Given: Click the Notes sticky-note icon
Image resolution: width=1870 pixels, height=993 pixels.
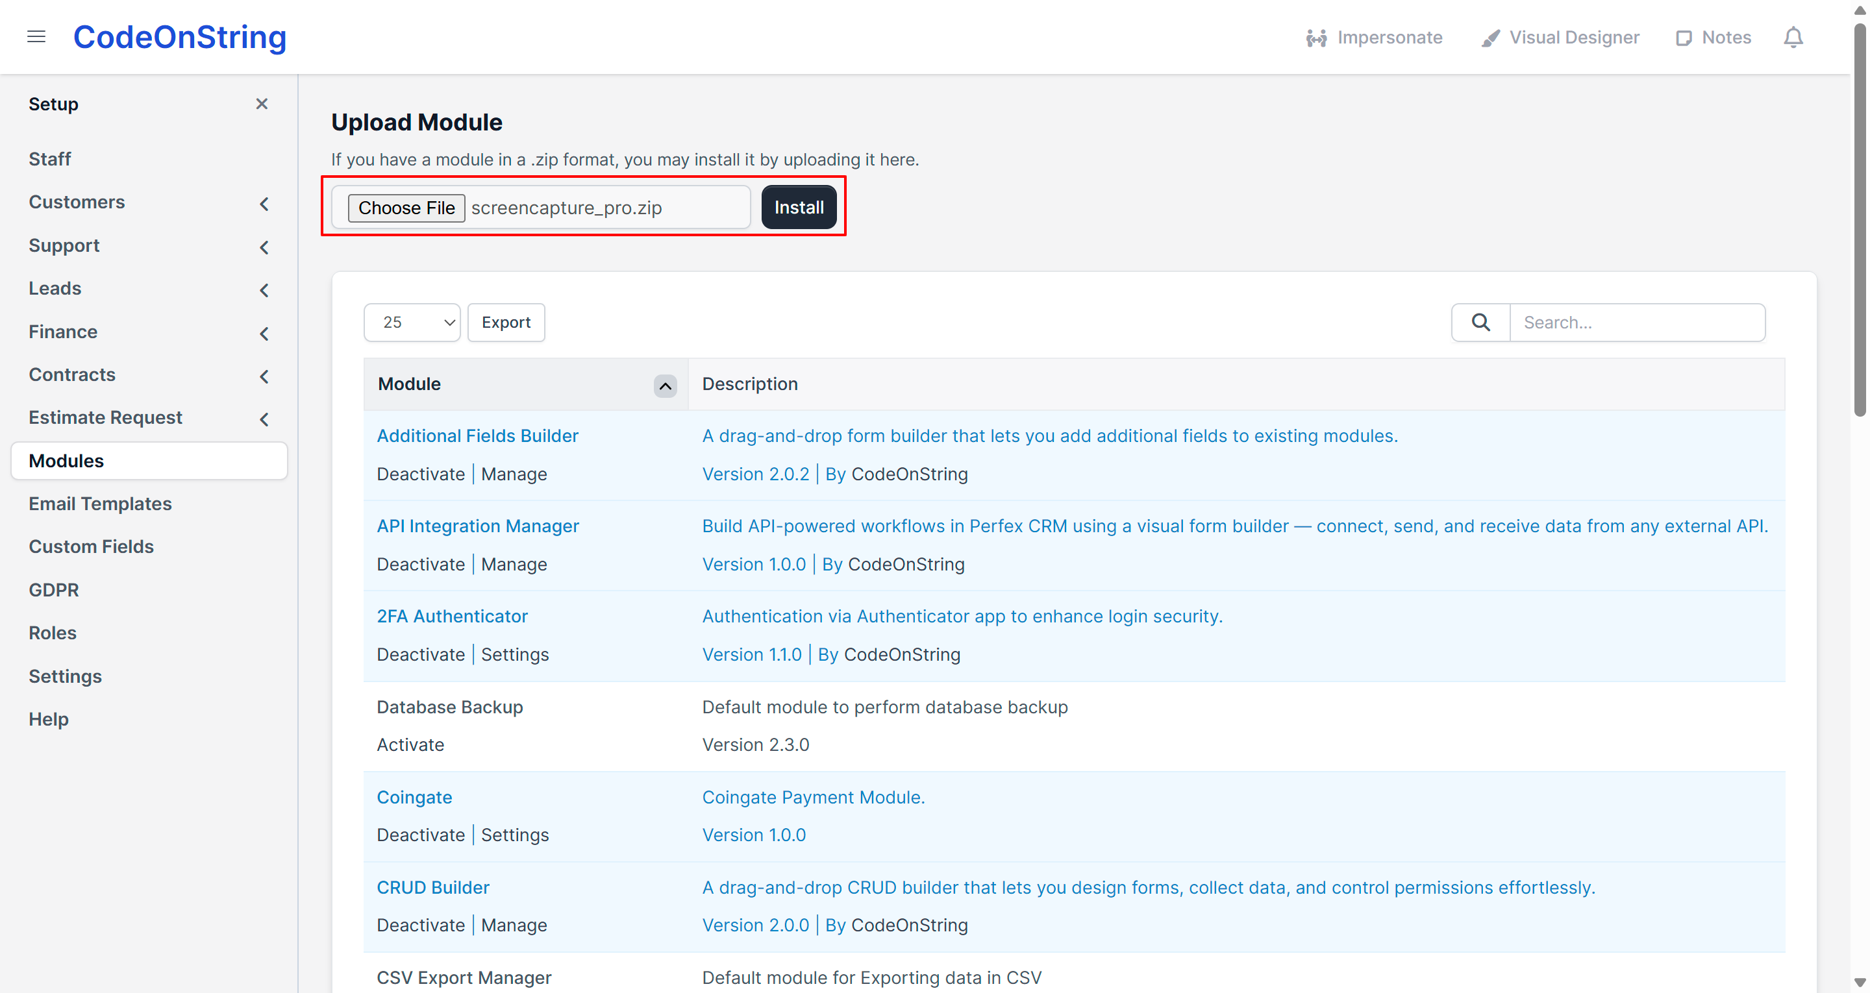Looking at the screenshot, I should click(x=1684, y=38).
